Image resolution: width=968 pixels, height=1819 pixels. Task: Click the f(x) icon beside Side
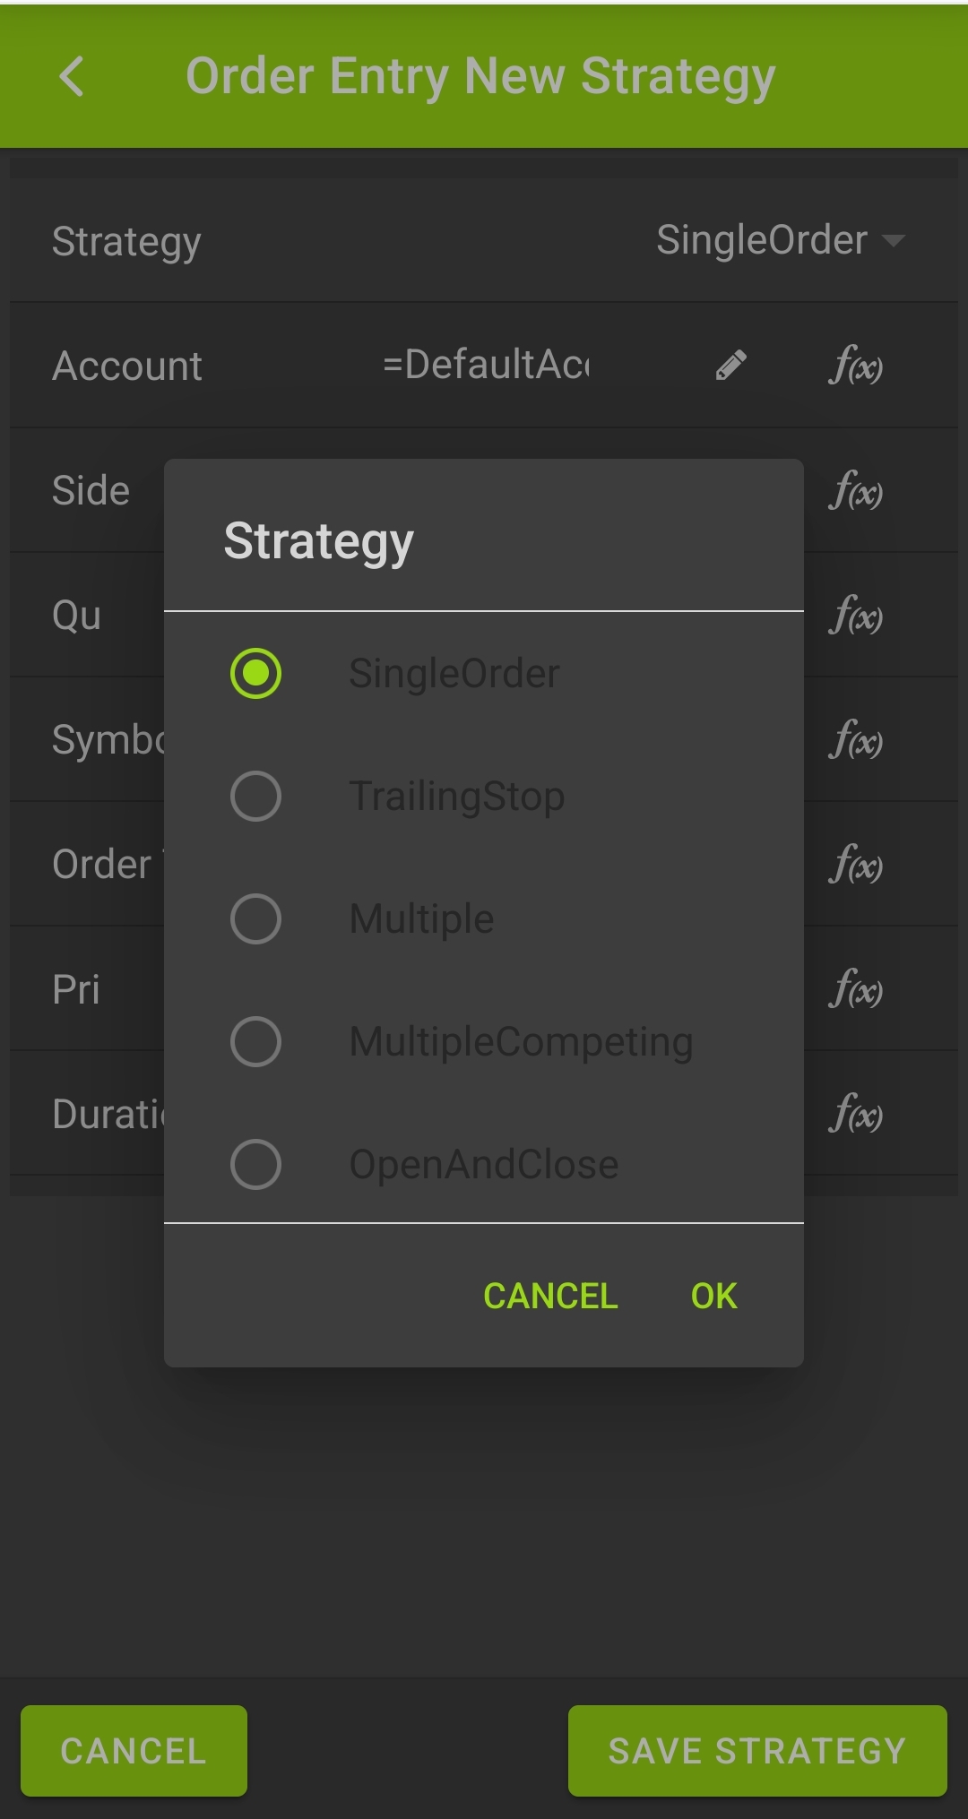[x=855, y=491]
